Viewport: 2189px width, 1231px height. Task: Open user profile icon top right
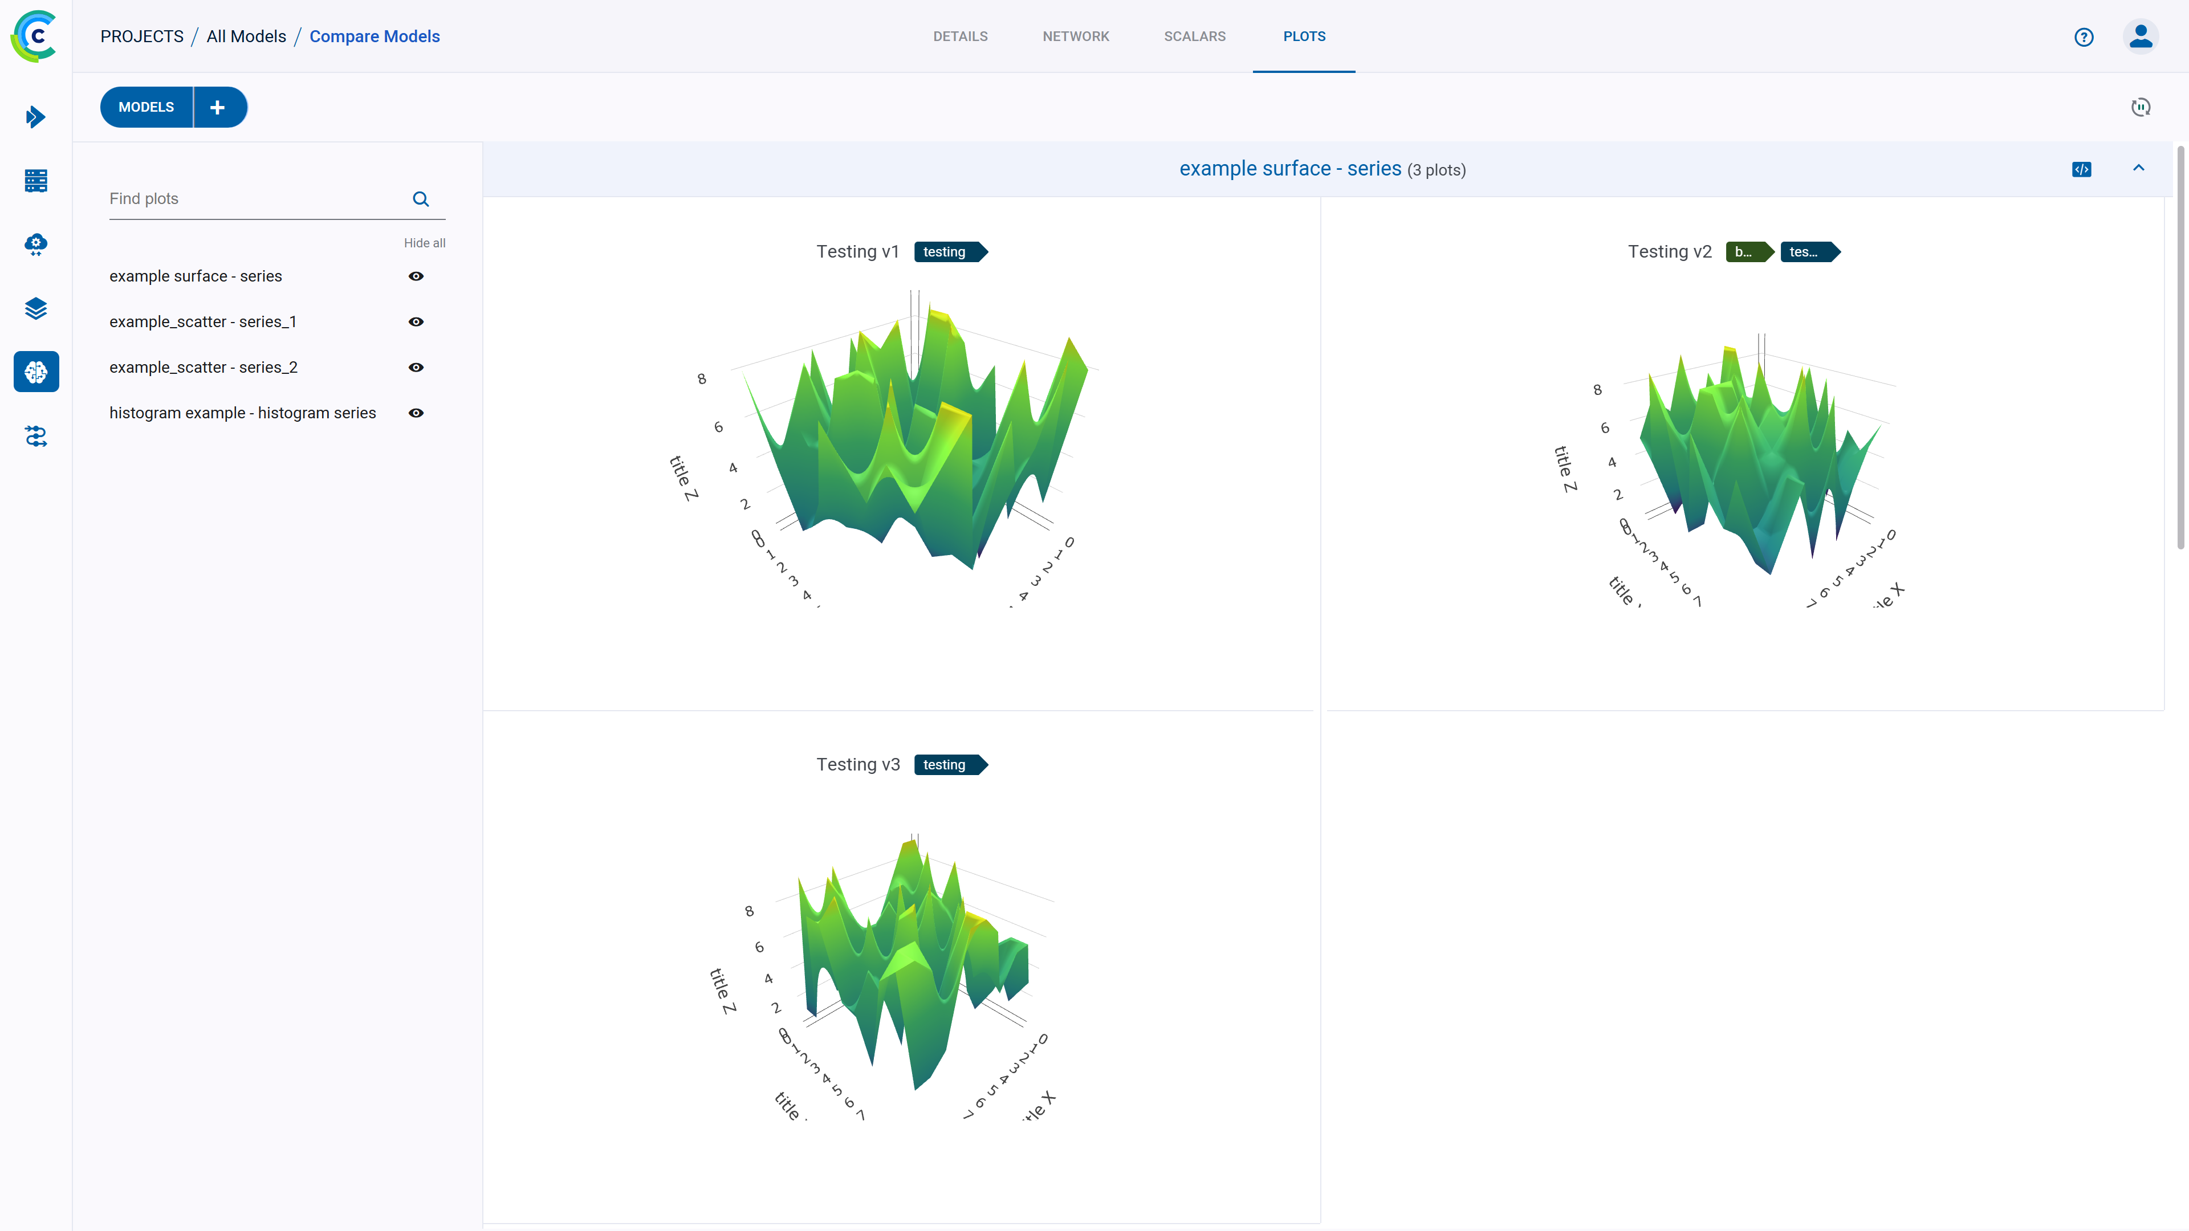2141,36
